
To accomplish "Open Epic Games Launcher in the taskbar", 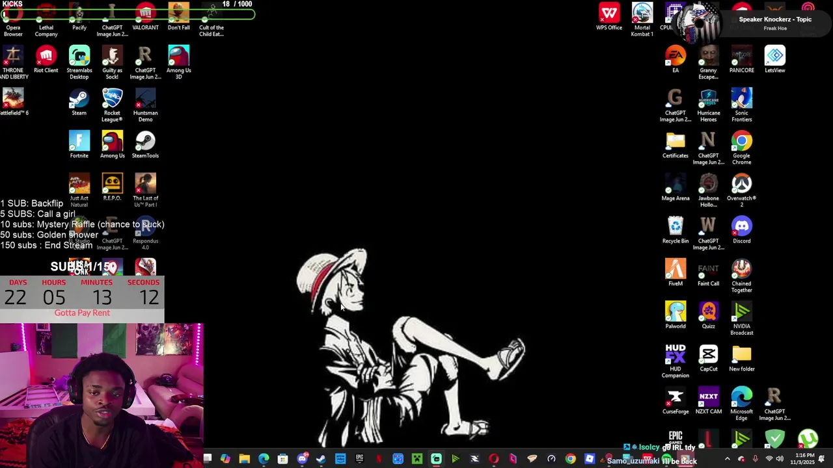I will coord(359,459).
